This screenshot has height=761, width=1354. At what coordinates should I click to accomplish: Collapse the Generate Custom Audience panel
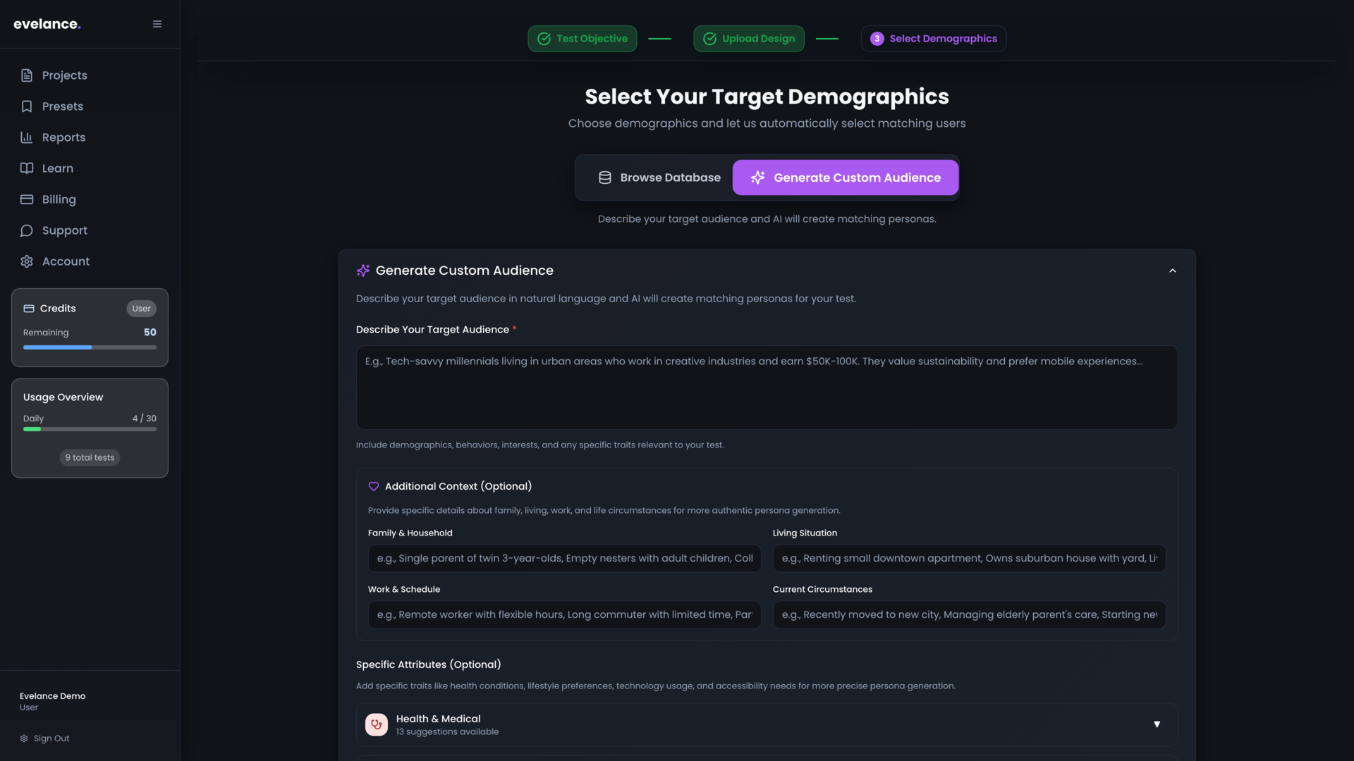(x=1172, y=271)
